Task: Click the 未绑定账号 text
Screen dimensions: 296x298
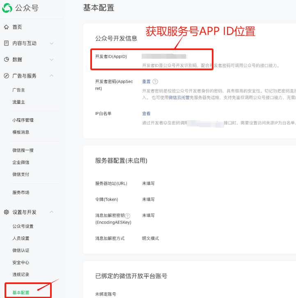Action: pos(106,294)
